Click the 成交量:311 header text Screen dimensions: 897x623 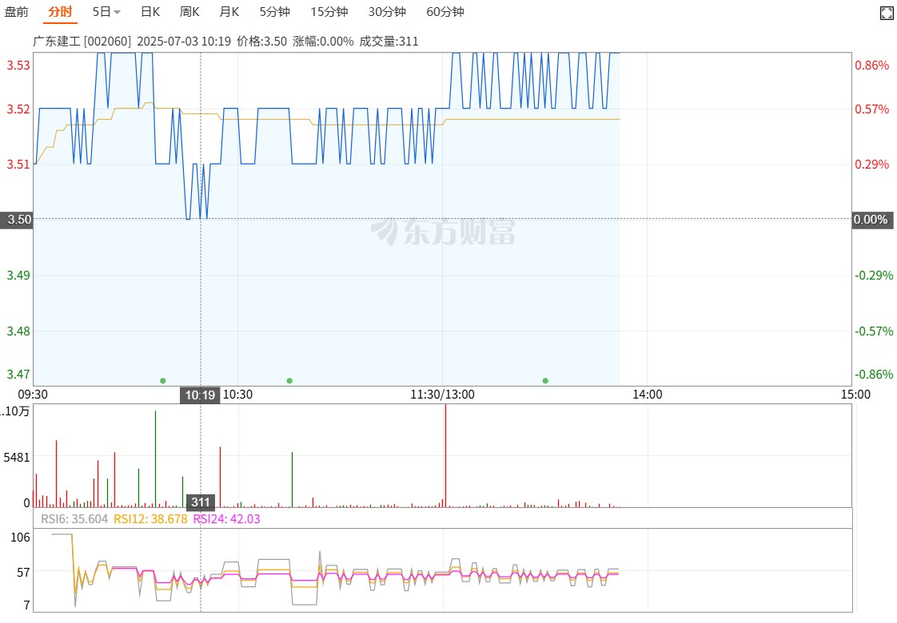coord(389,42)
